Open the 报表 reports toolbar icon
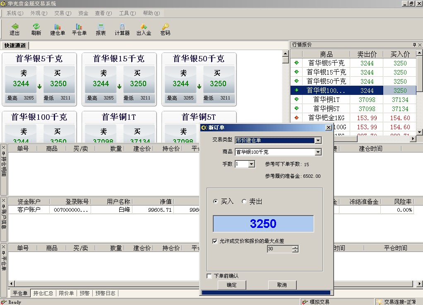 101,29
